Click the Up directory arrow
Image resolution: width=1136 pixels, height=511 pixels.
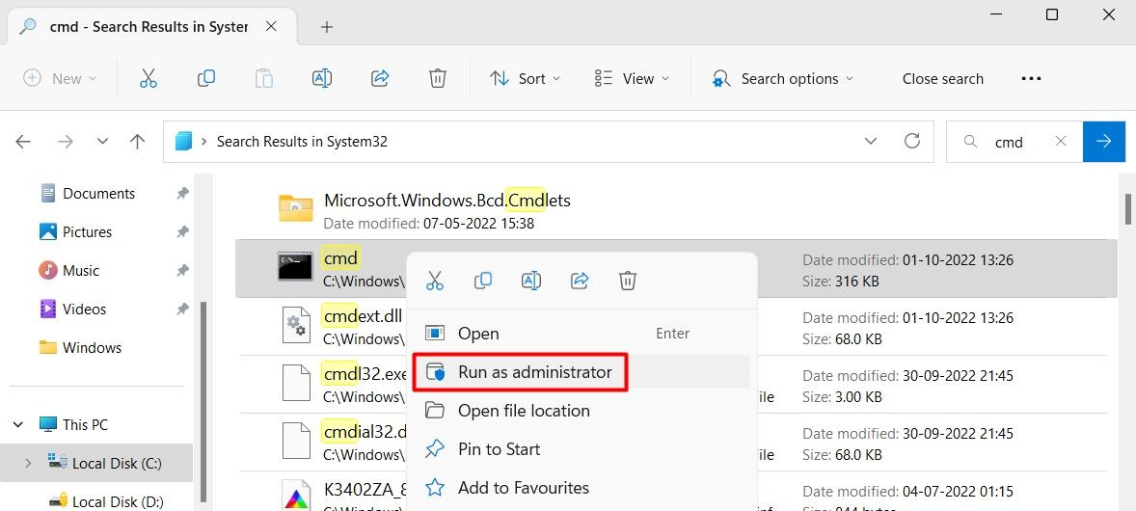137,142
